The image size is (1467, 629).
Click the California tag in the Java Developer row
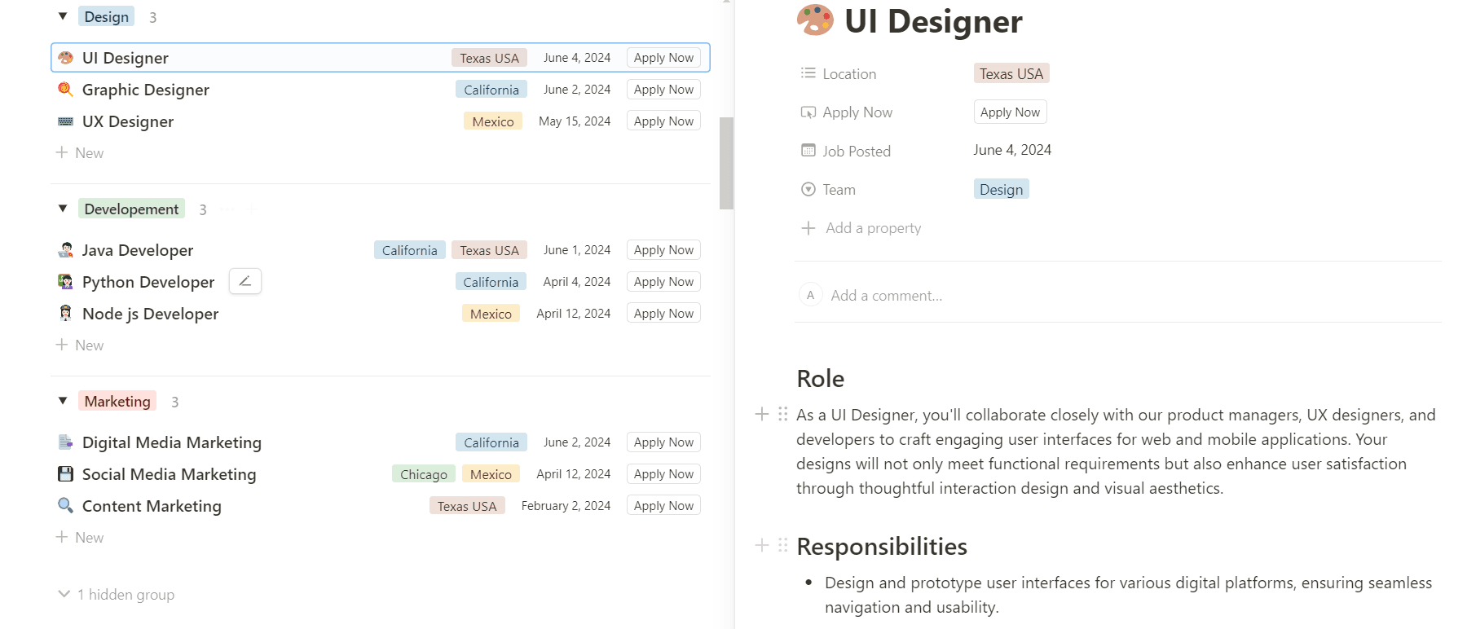click(410, 250)
